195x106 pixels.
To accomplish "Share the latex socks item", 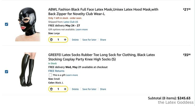I will tap(103, 89).
